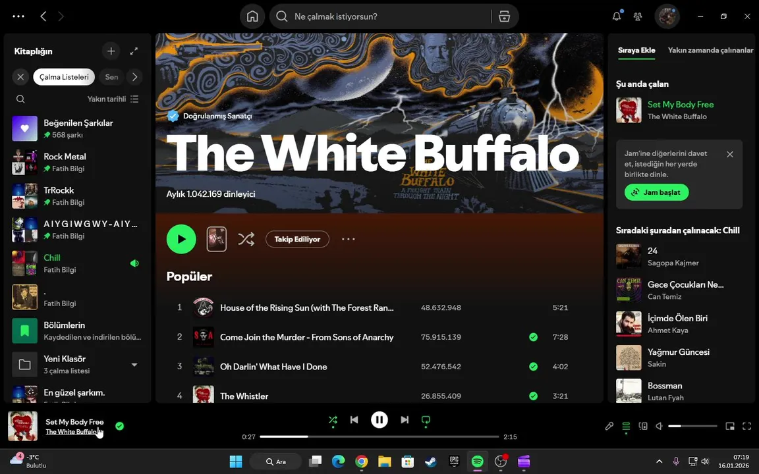Skip to previous track
This screenshot has width=759, height=474.
354,420
